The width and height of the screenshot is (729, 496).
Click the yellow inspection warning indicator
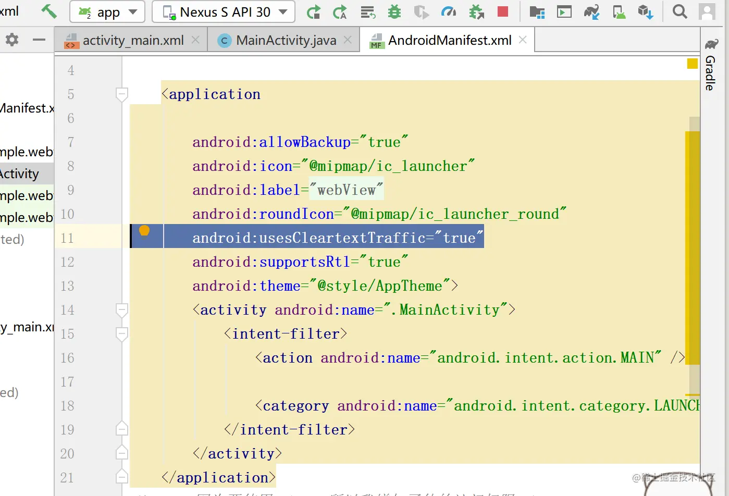pos(693,64)
